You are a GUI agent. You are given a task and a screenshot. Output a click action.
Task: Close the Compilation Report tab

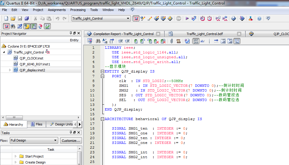point(158,34)
